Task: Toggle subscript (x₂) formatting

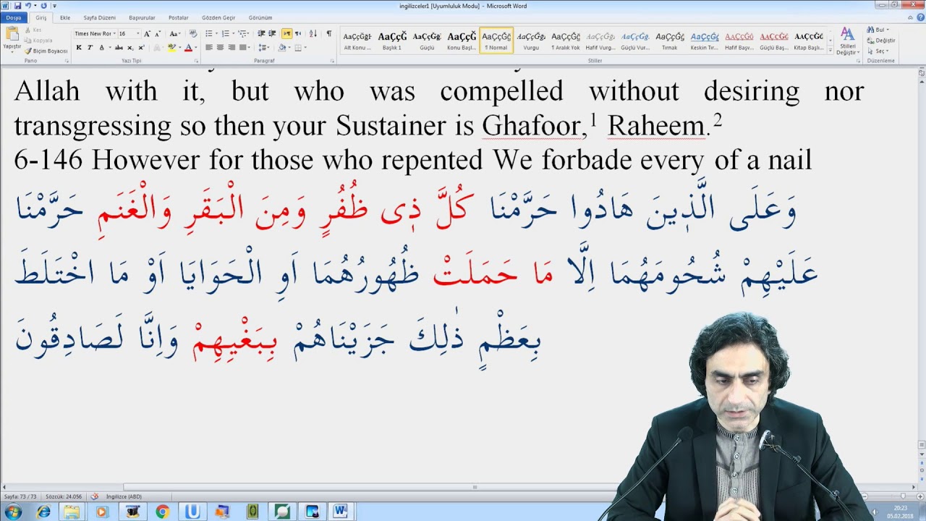Action: [x=130, y=48]
